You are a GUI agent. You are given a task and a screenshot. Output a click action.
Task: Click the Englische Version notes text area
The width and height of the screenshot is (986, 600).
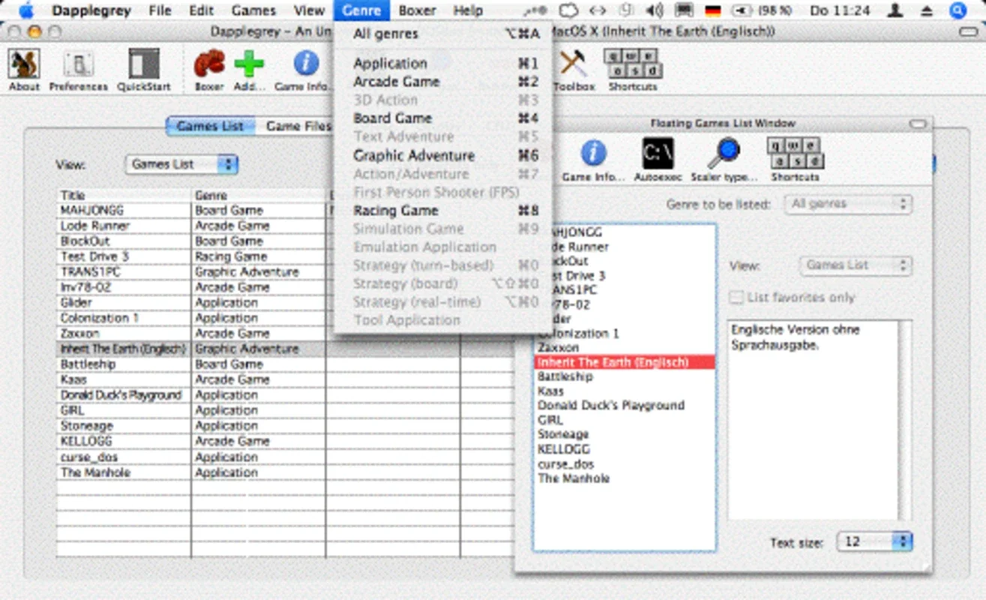(x=813, y=420)
